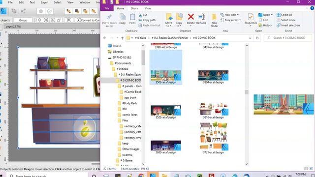Click # 0 A Realm Scanner Portrait breadcrumb
315x177 pixels.
coord(169,38)
